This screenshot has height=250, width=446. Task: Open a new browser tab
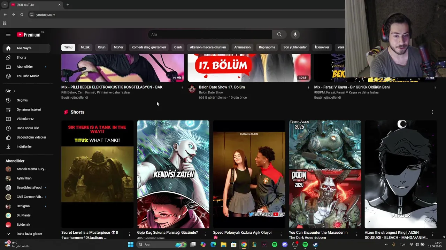coord(68,5)
